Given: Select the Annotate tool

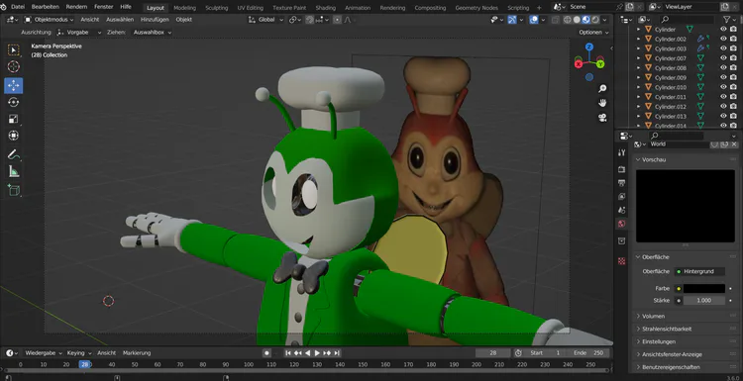Looking at the screenshot, I should point(13,154).
